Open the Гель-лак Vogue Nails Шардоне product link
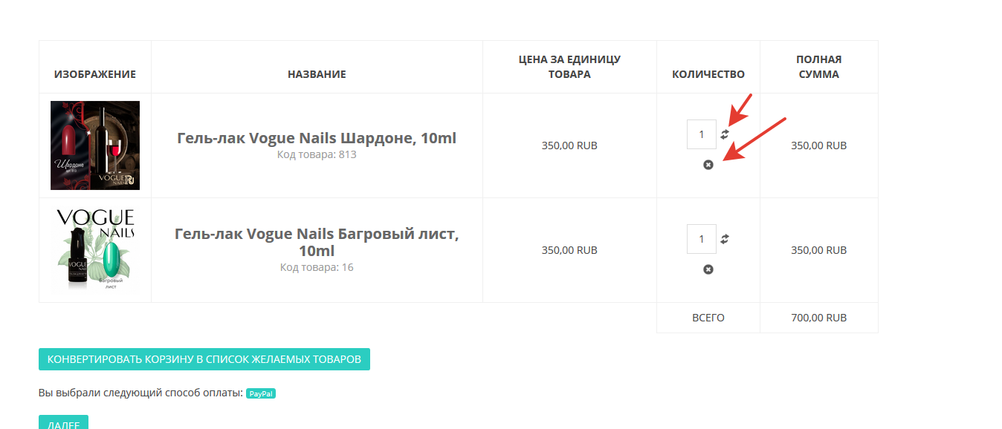This screenshot has width=1002, height=429. coord(317,138)
